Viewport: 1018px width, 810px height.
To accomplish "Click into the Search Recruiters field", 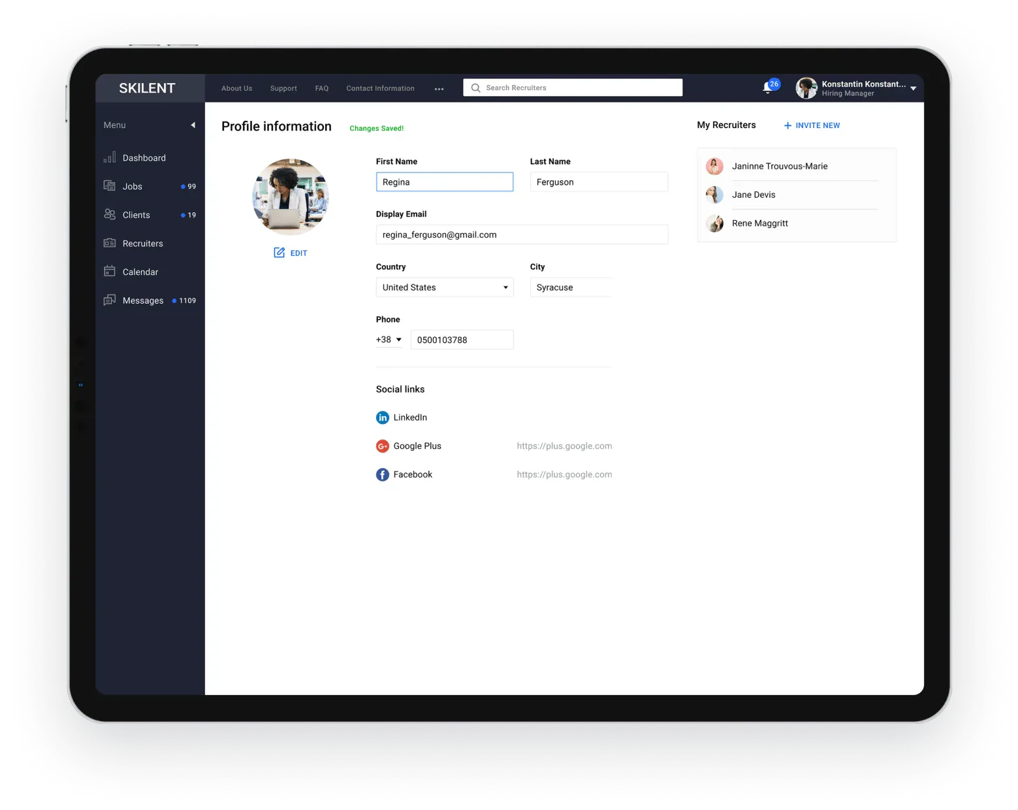I will [573, 88].
